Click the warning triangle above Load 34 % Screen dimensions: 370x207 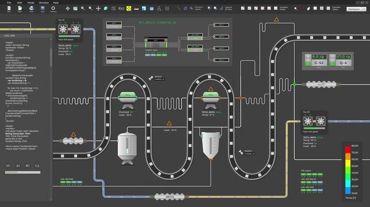(169, 124)
